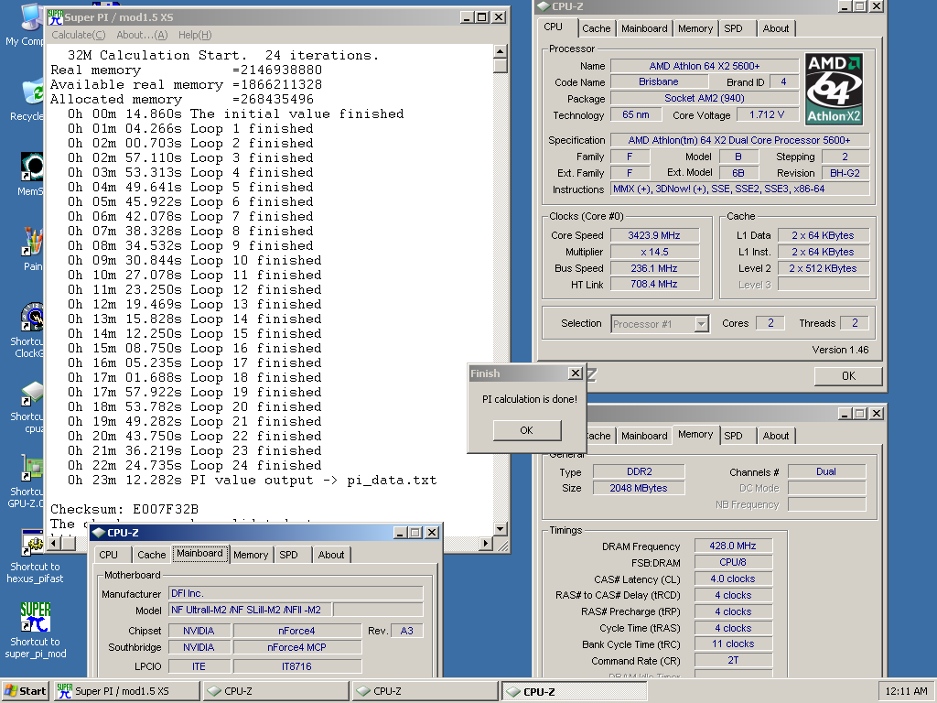Click the LPCIO IT8716 field

pos(297,666)
